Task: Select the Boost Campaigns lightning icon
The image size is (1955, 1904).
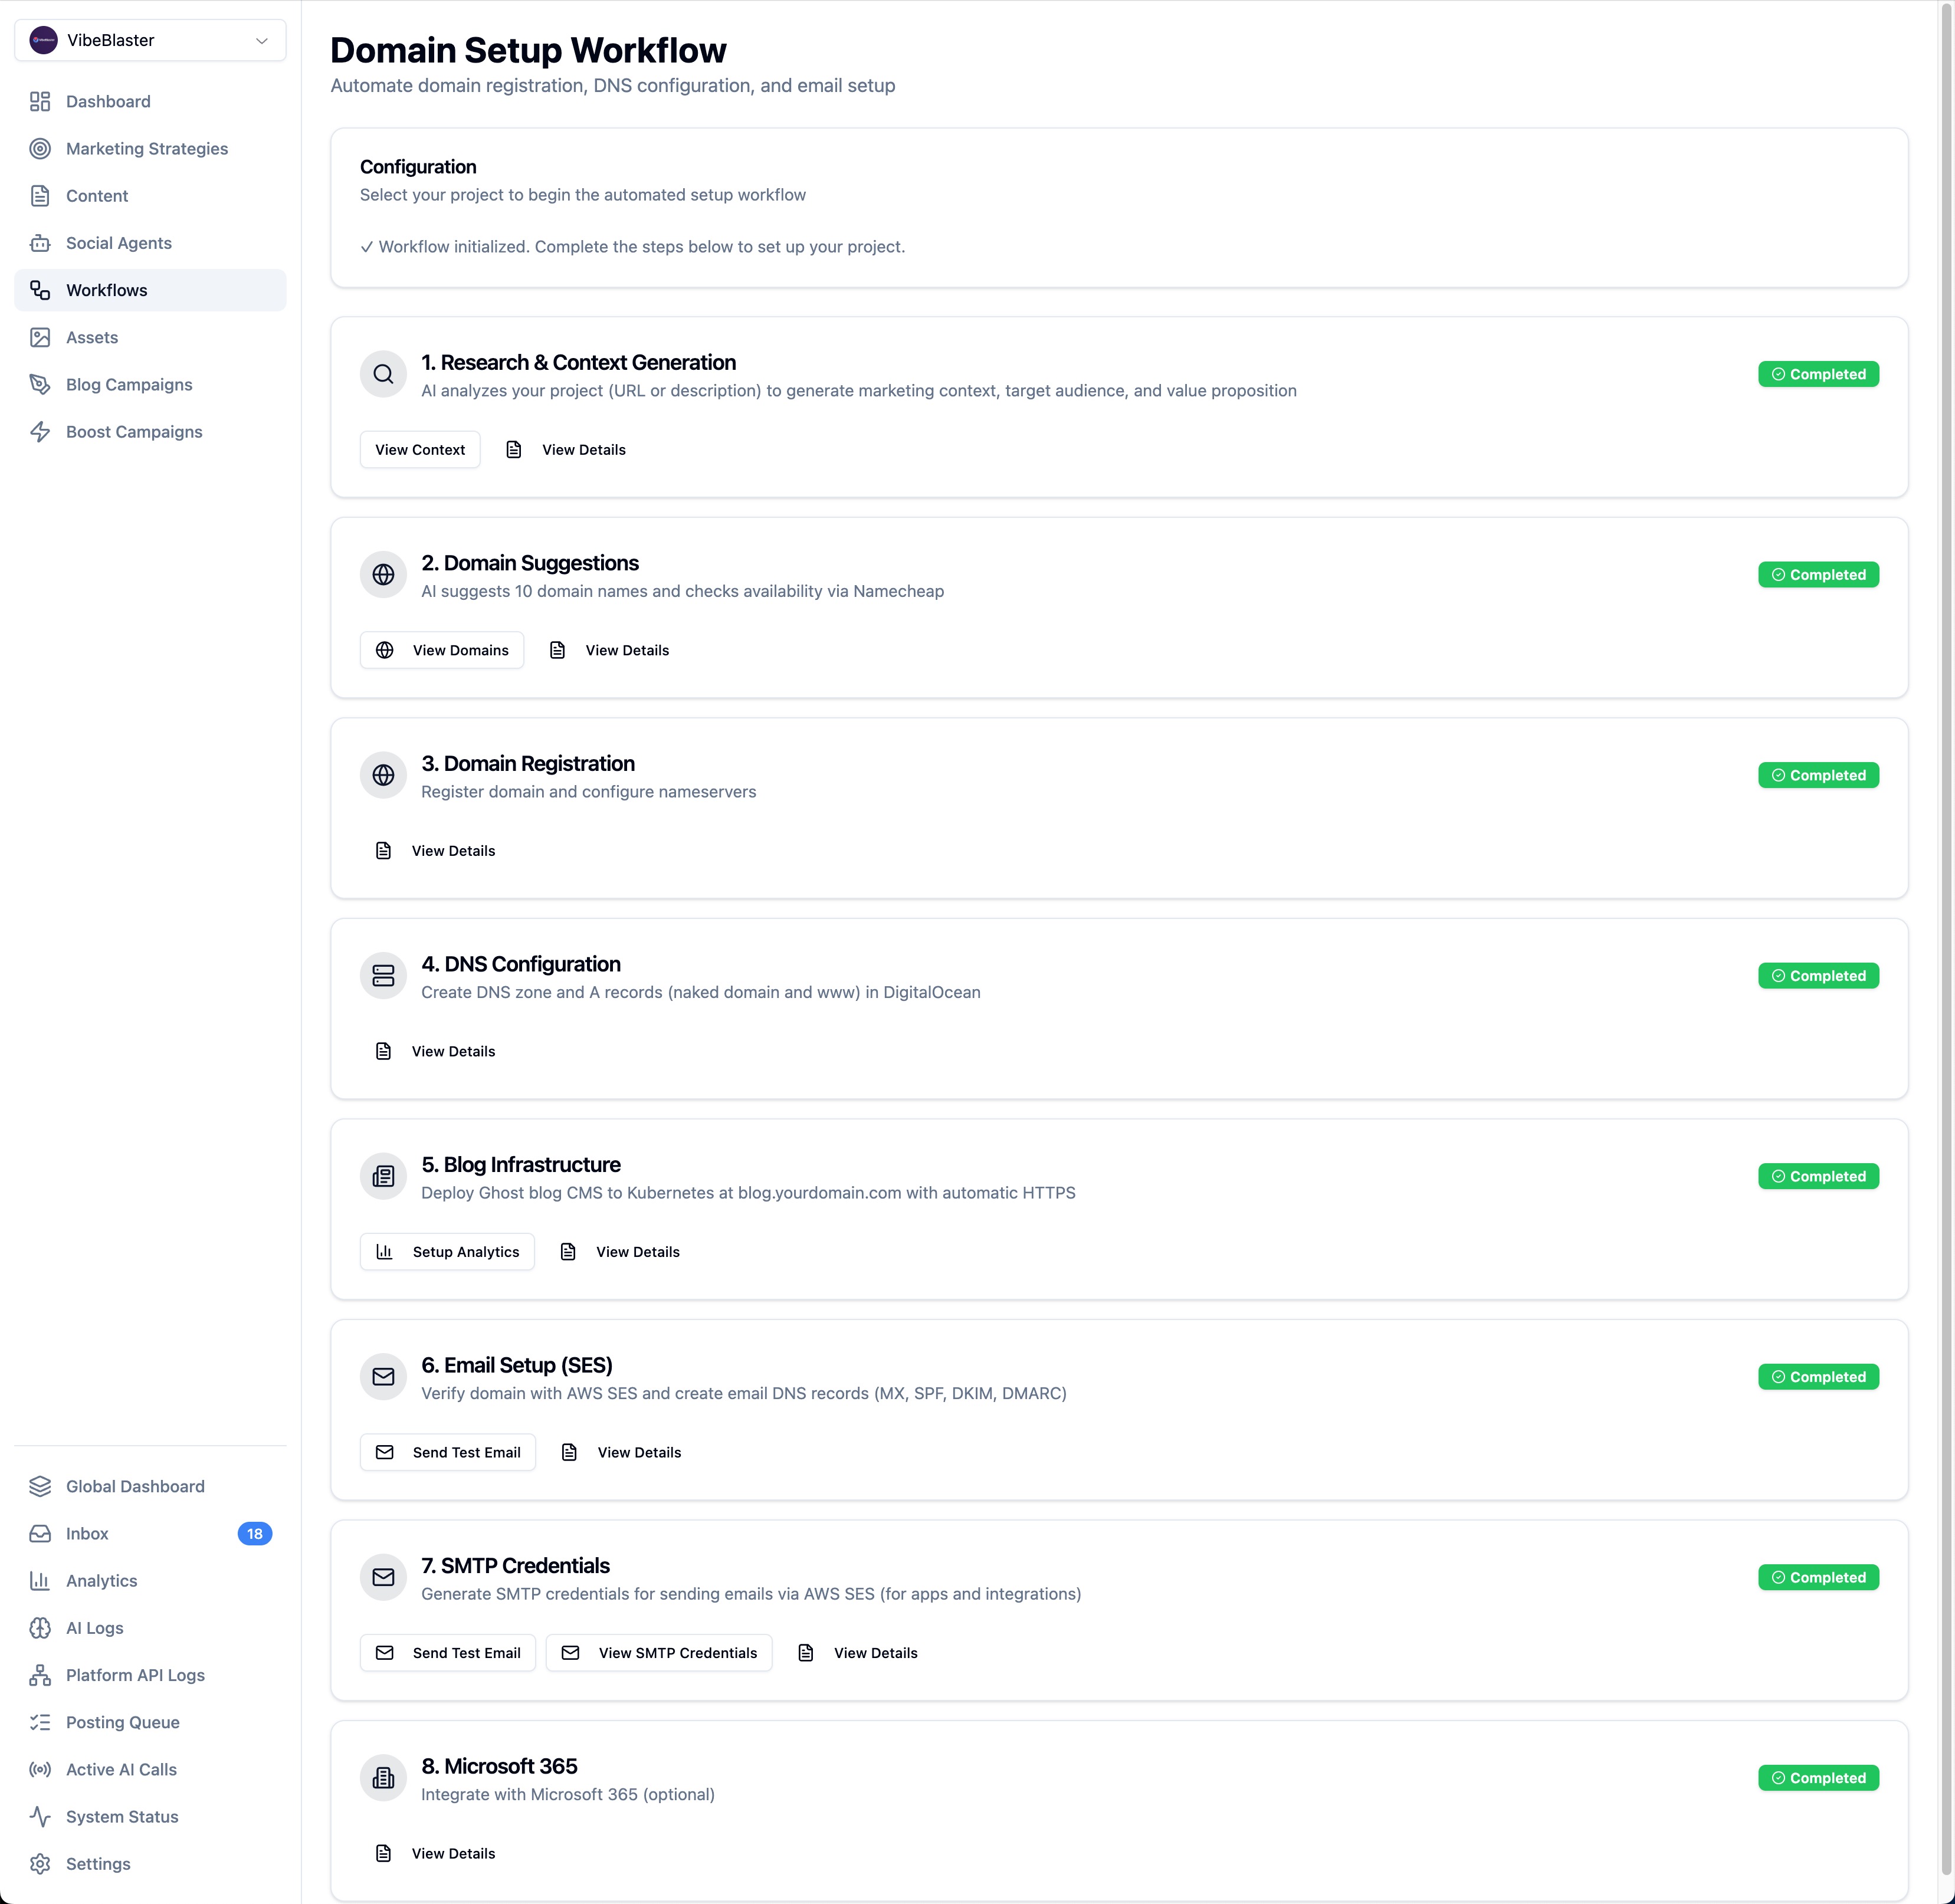Action: tap(40, 431)
